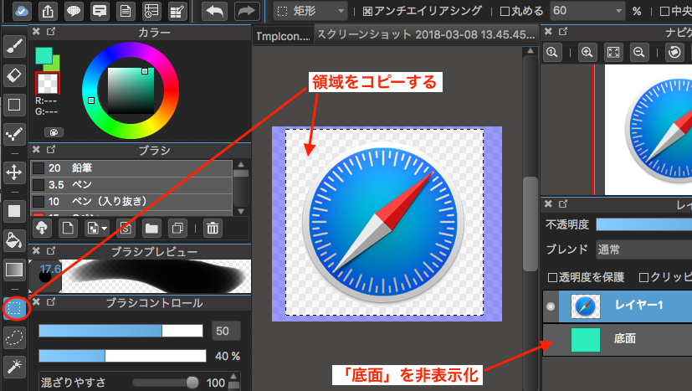
Task: Pop out the layer panel
Action: 563,203
